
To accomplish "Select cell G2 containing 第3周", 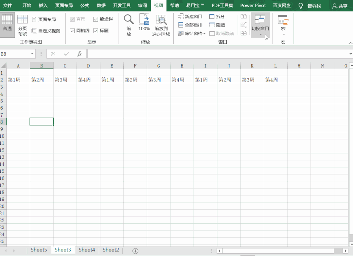I will click(158, 80).
